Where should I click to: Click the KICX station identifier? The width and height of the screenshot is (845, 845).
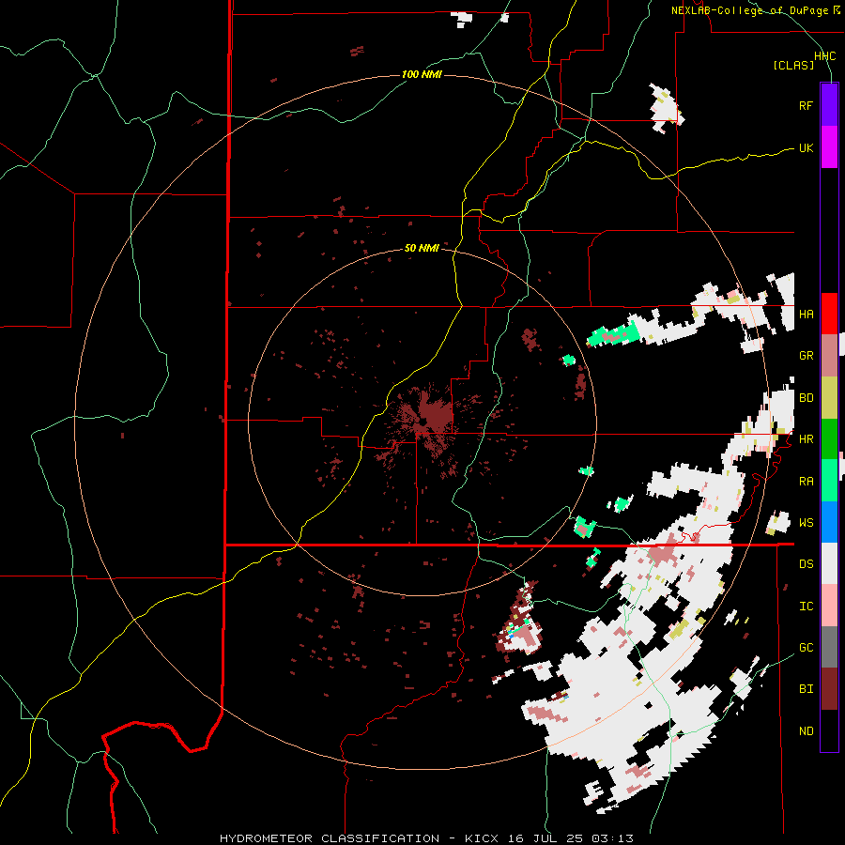coord(482,838)
